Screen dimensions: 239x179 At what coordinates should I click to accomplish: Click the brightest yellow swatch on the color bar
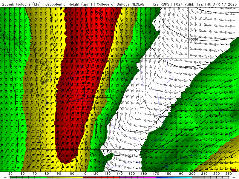tap(80, 177)
